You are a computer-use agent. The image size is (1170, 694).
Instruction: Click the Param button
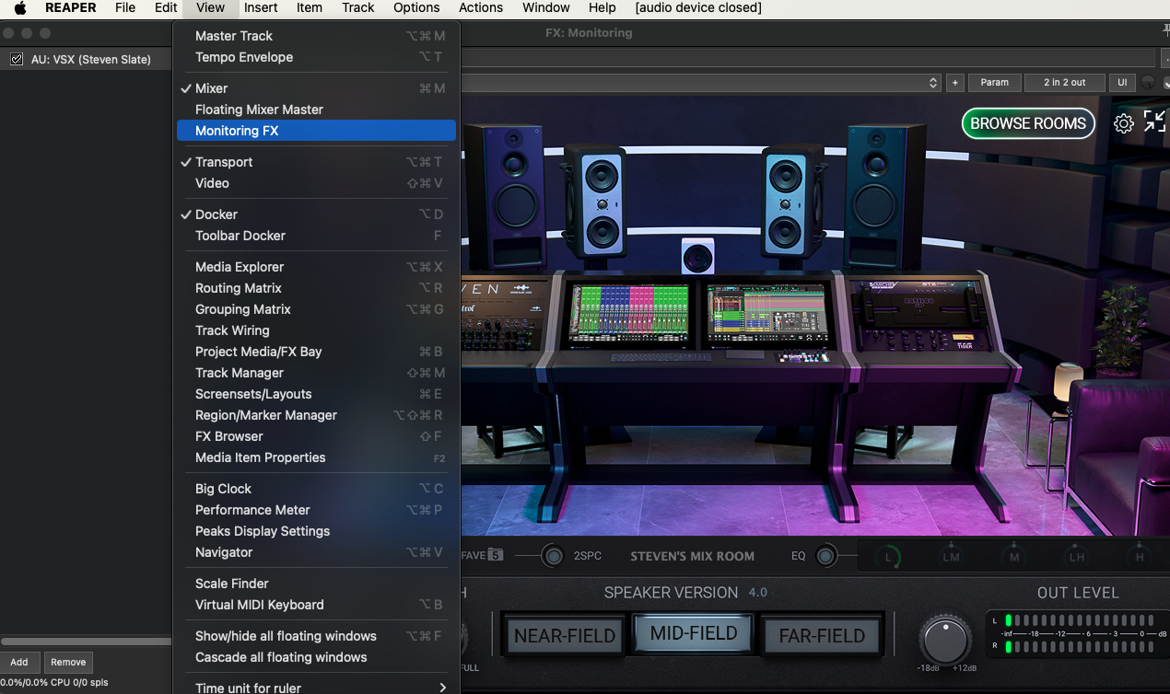994,82
